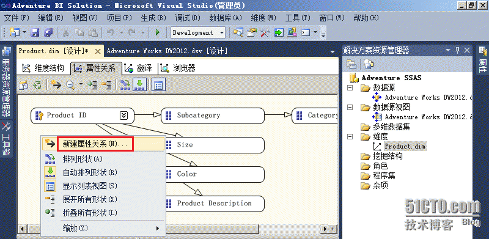Select the 挖掘结构 folder in Solution Explorer
Screen dimensions: 489x239
(x=388, y=156)
